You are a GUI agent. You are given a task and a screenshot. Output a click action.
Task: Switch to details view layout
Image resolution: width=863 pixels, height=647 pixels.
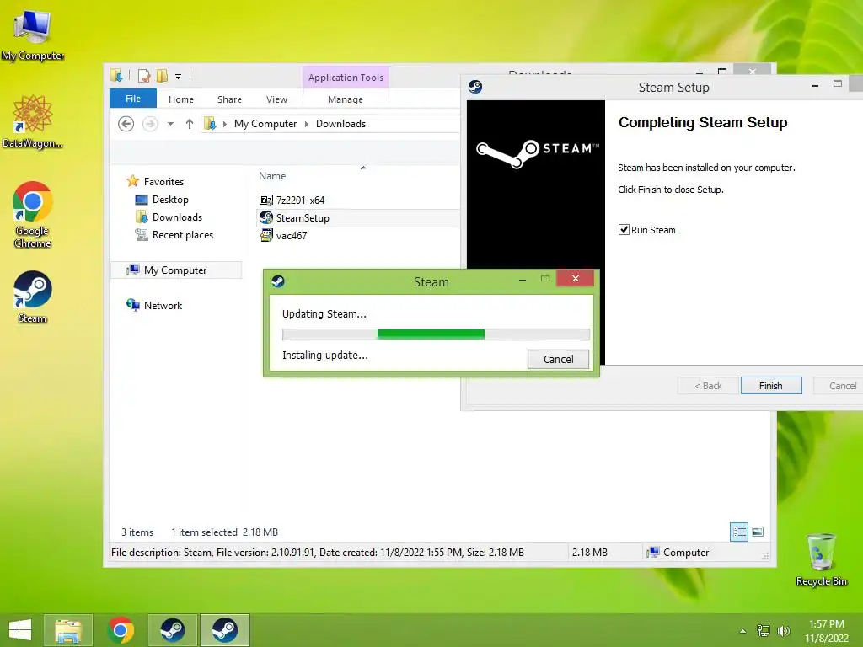tap(739, 532)
